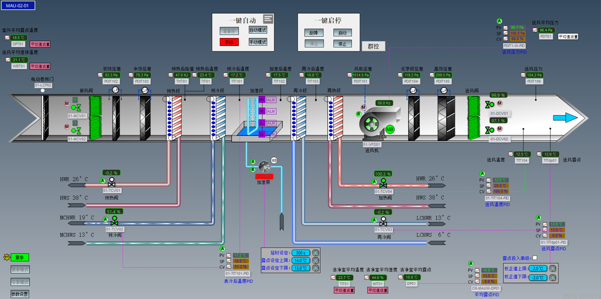Toggle the PV checkbox in 送风压力PID
The height and width of the screenshot is (299, 601).
pos(506,28)
